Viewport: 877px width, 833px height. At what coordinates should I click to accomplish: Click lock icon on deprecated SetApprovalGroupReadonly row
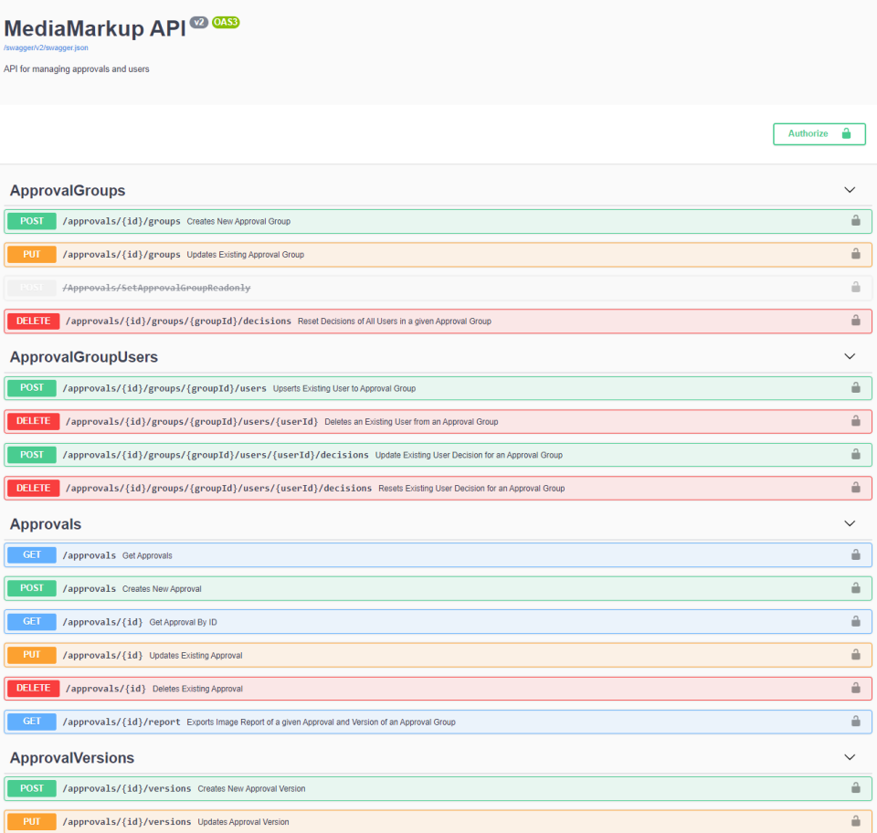855,287
